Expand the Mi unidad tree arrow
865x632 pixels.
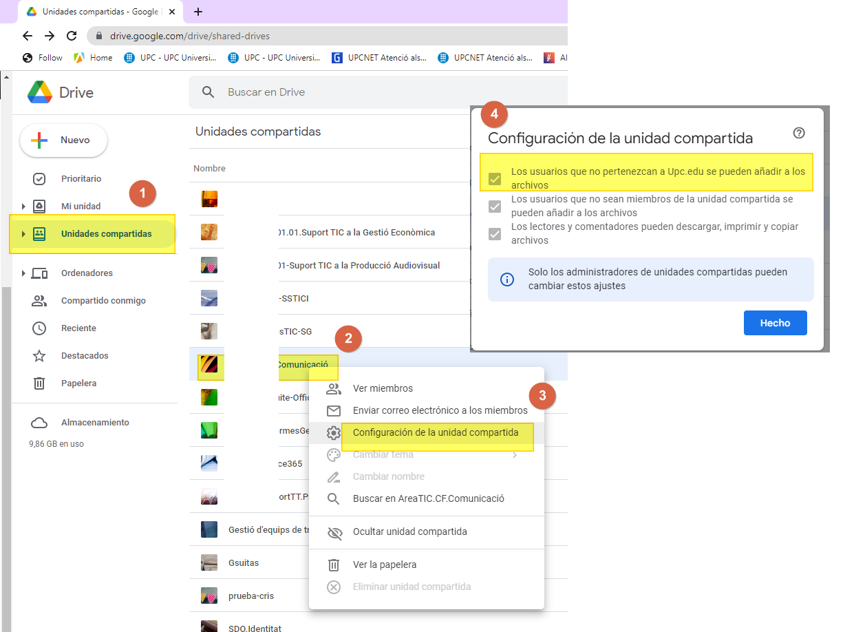(23, 207)
